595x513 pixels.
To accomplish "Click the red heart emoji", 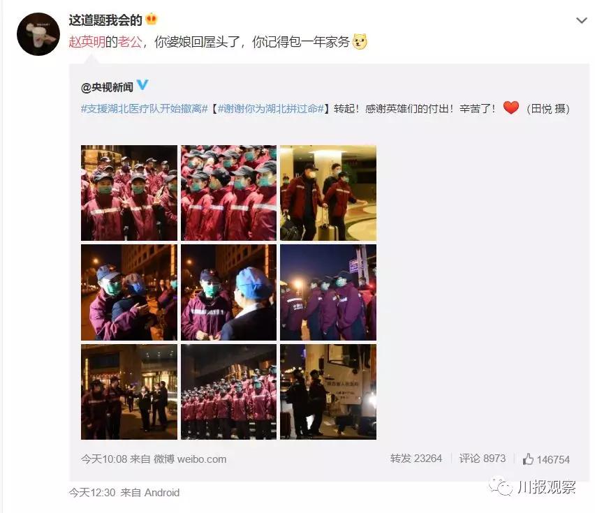I will [510, 107].
